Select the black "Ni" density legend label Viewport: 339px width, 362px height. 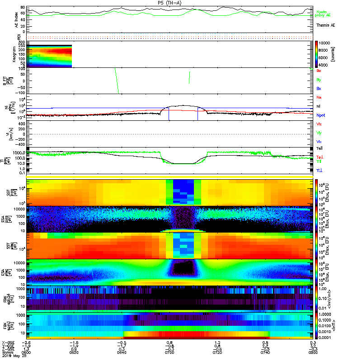(x=318, y=106)
